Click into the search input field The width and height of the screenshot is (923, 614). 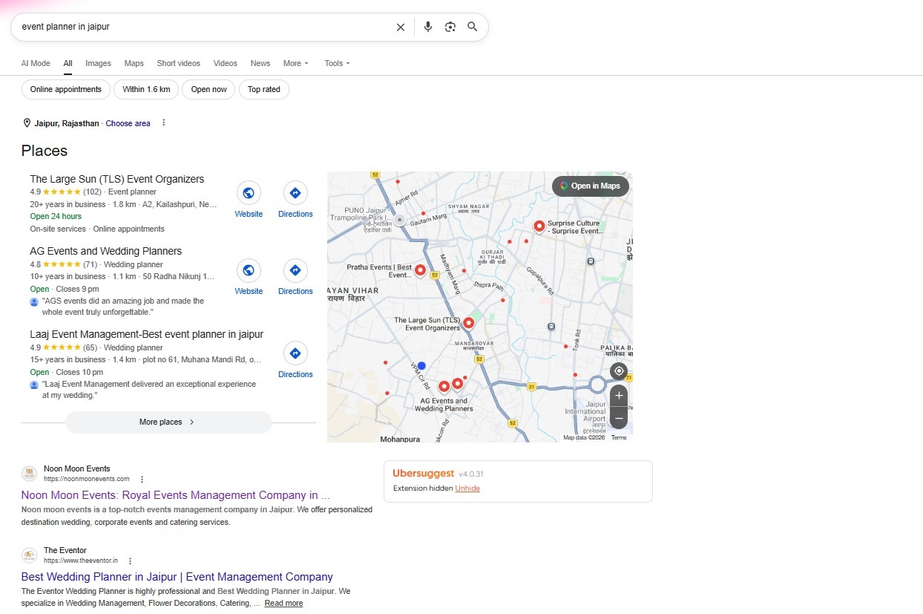[204, 27]
